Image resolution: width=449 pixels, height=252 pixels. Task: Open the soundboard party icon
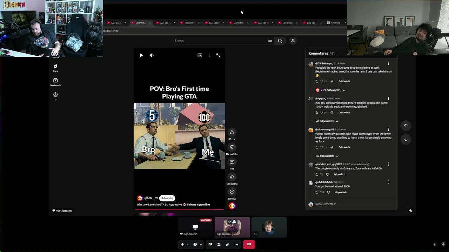[x=228, y=245]
